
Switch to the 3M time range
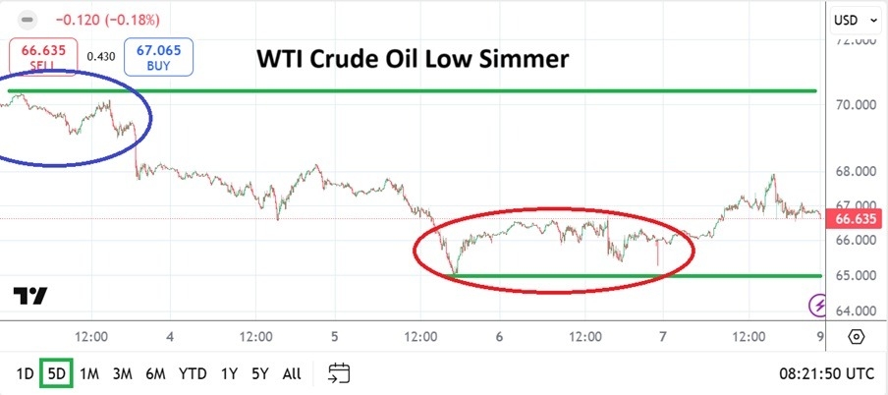[122, 374]
